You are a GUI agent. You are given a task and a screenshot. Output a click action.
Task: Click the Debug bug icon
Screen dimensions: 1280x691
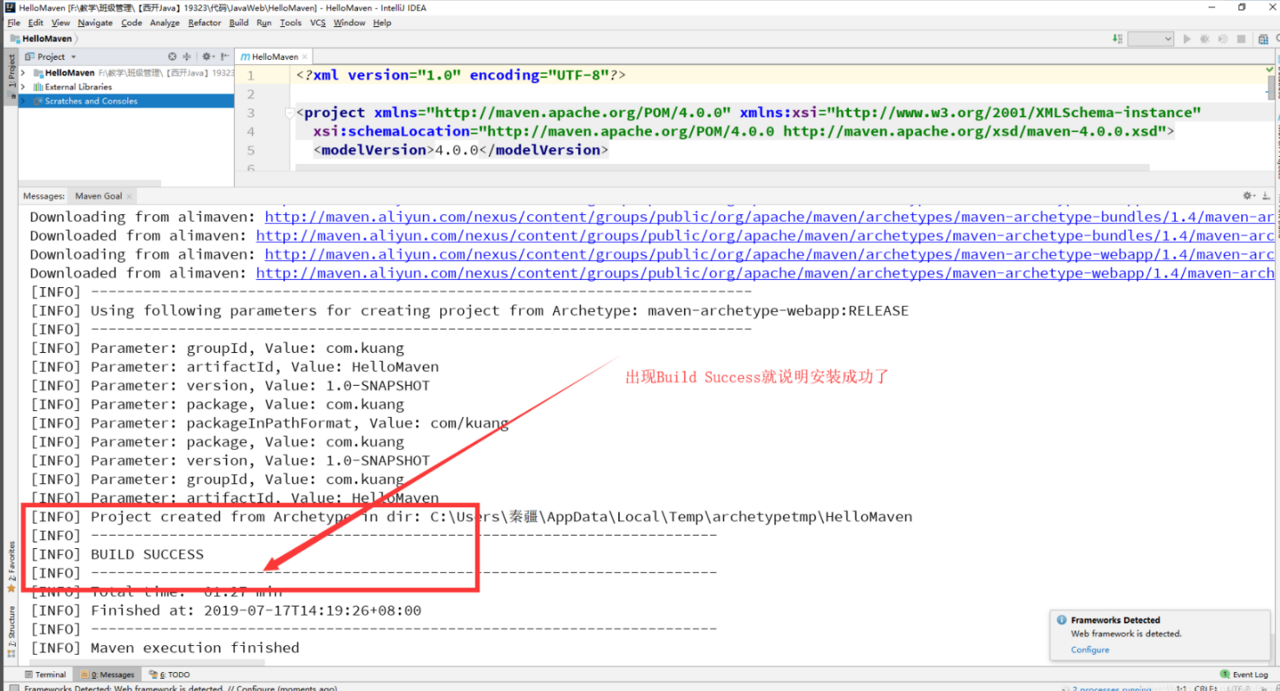coord(1205,39)
